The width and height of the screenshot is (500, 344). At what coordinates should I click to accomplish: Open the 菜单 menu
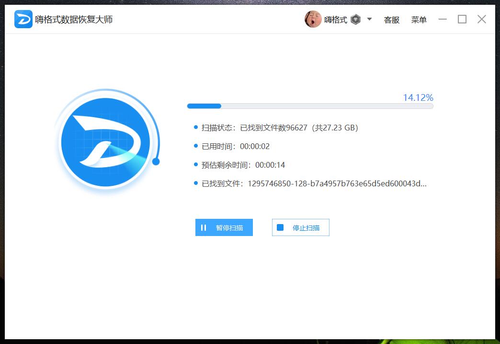click(x=419, y=20)
